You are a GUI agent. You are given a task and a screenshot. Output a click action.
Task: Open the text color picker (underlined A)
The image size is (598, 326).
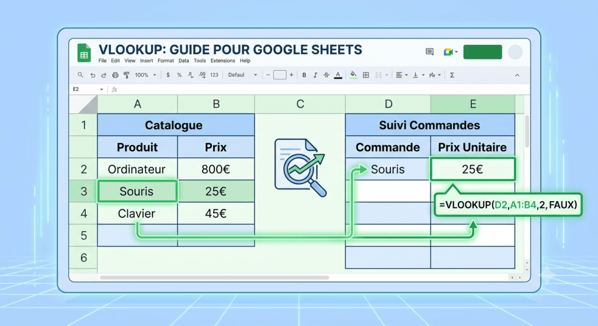[x=338, y=75]
